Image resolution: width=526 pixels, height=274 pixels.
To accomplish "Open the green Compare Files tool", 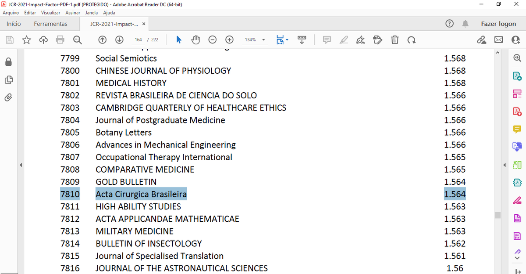I will click(x=517, y=165).
